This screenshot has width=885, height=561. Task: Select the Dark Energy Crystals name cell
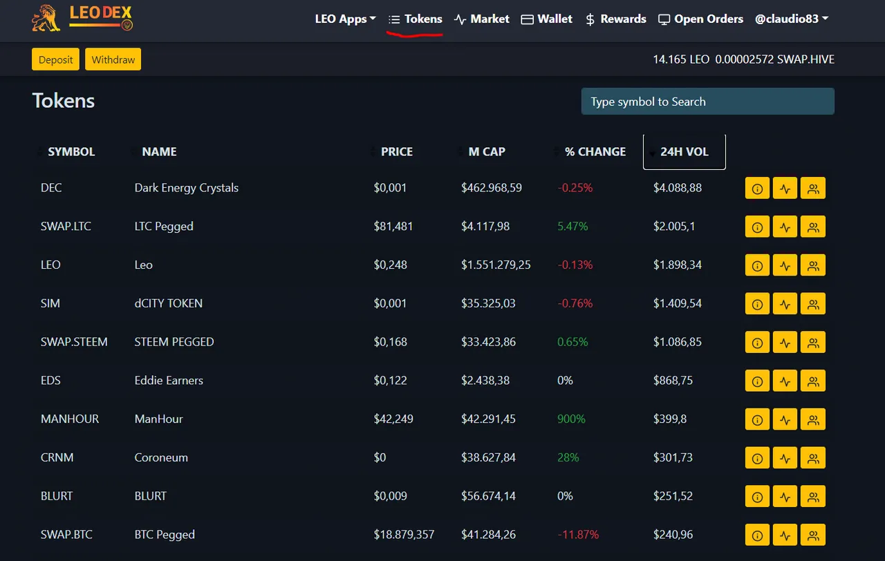[187, 188]
